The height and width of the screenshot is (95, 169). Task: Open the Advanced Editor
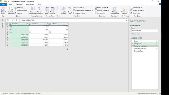(x=21, y=11)
